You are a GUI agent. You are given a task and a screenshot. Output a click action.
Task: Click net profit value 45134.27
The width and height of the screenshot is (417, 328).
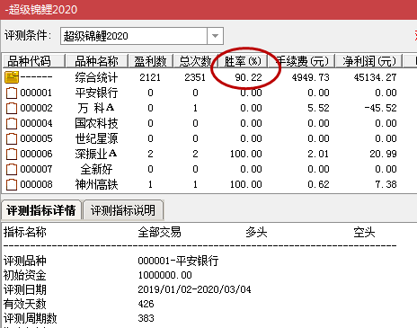click(x=375, y=77)
